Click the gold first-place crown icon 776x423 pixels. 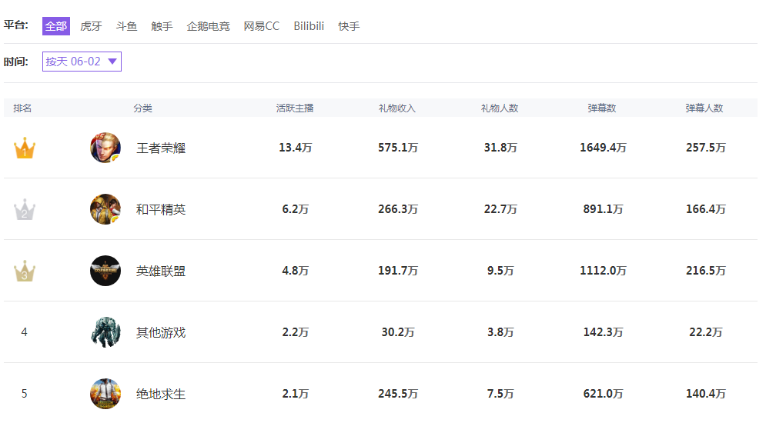click(25, 148)
